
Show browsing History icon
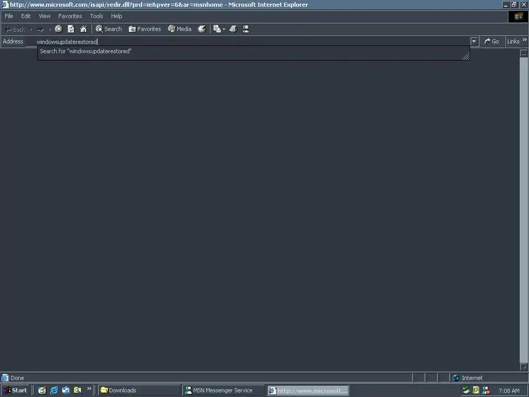[202, 29]
